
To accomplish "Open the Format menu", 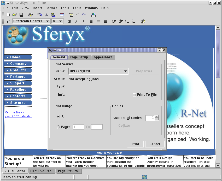I will tap(51, 8).
